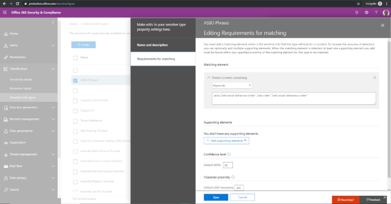
Task: Uncheck the ASBO Phrases checkbox
Action: click(75, 80)
